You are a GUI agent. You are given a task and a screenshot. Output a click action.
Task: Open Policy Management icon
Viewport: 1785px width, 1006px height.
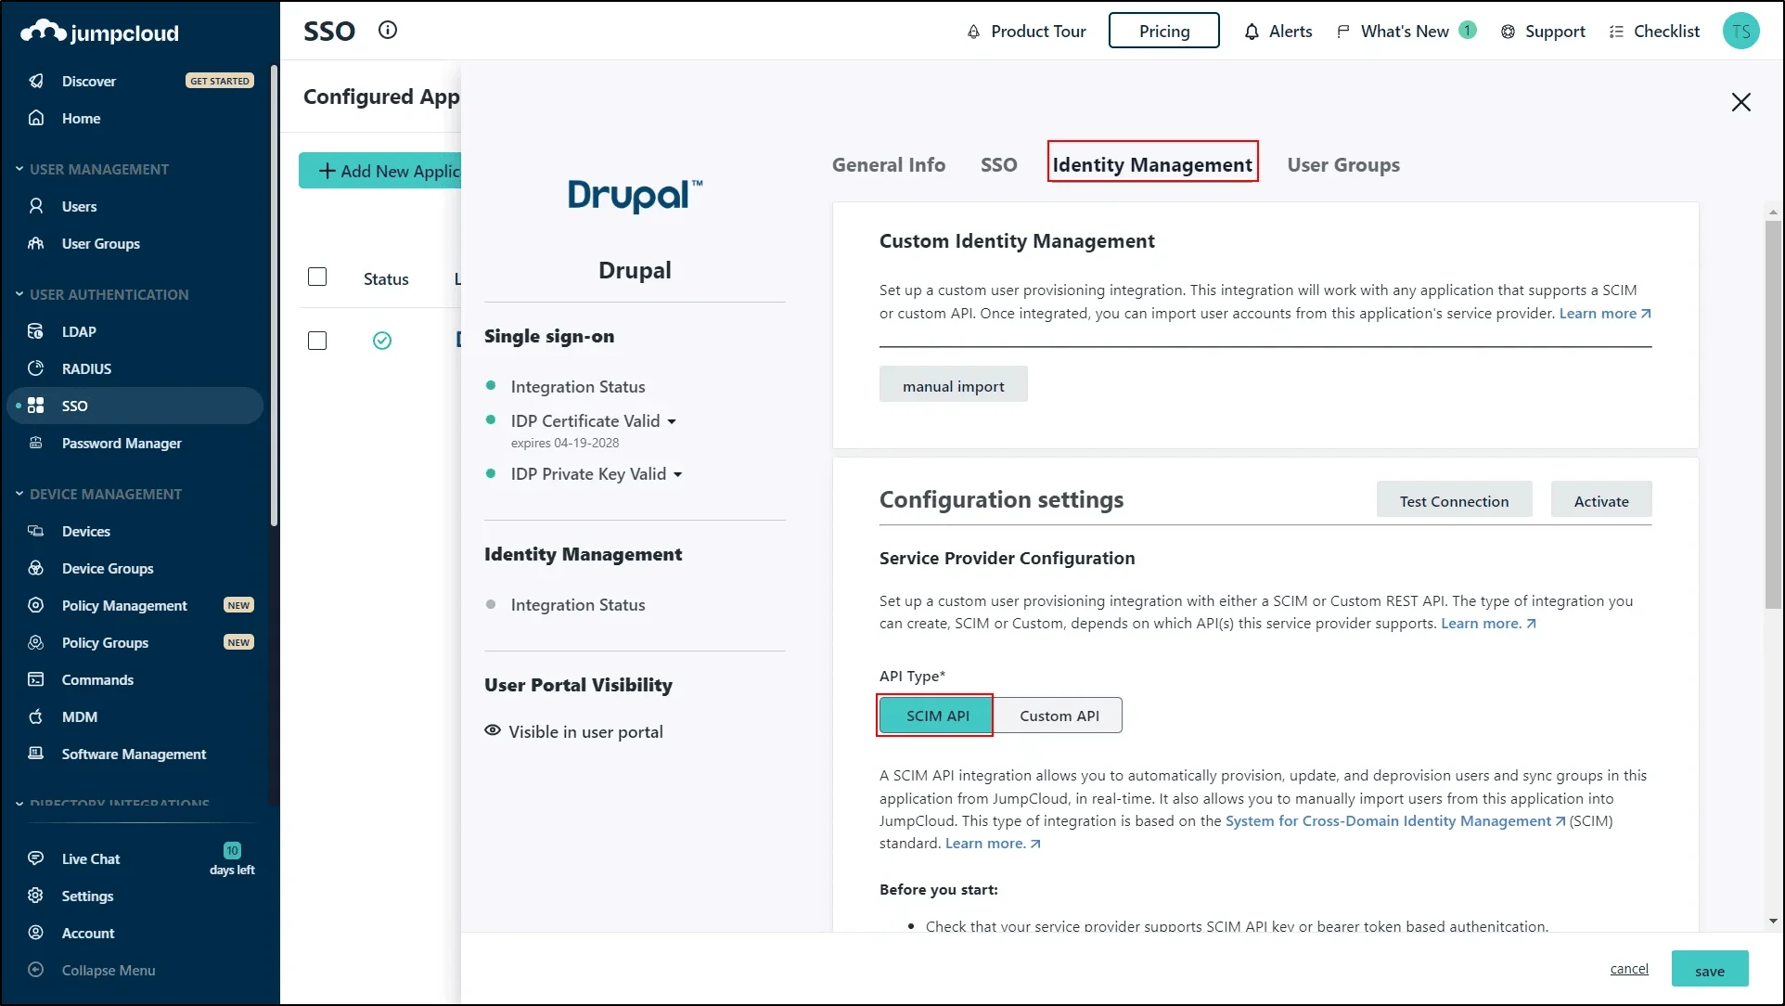tap(36, 605)
